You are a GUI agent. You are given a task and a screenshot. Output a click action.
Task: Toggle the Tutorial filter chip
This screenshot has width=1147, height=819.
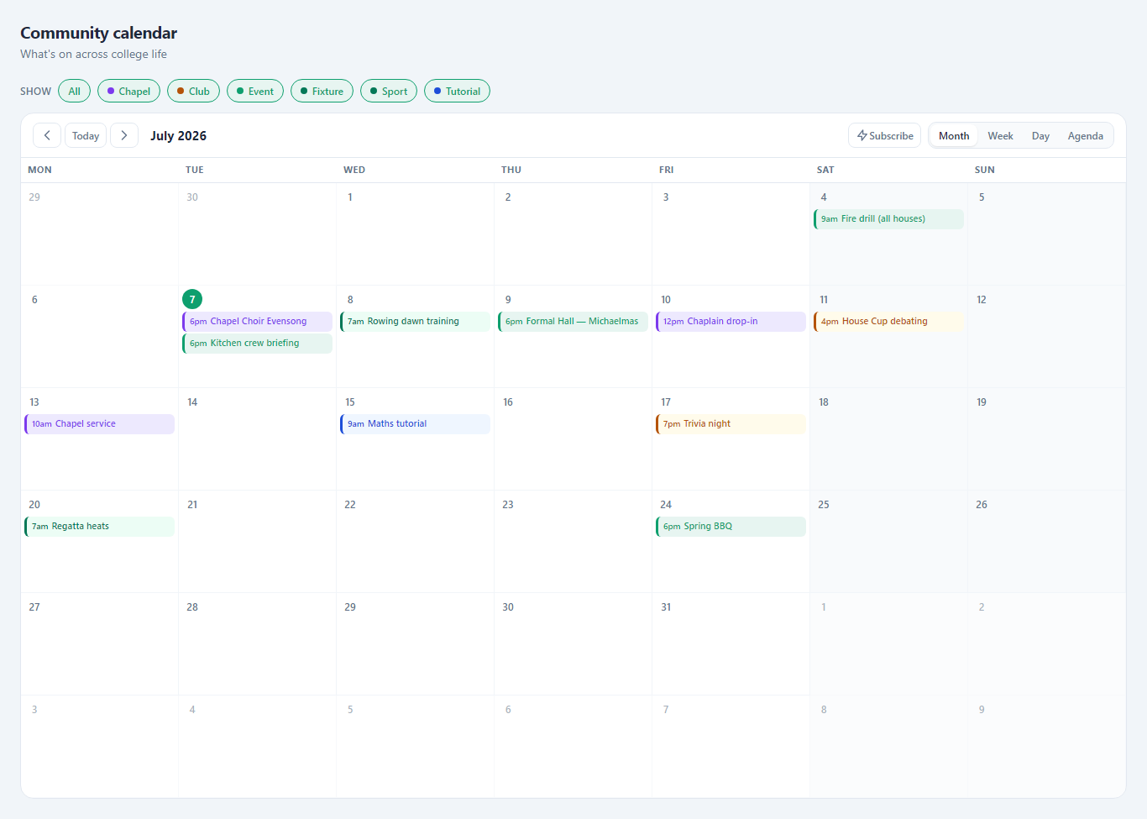457,91
